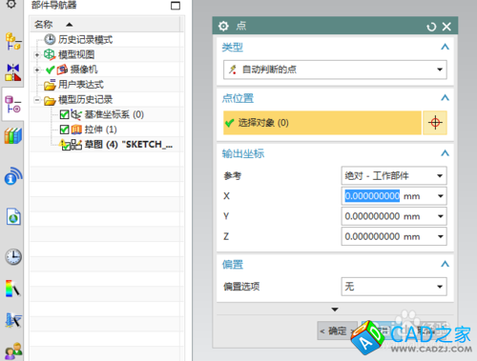Click the settings gear in sidebar top
Image resolution: width=477 pixels, height=361 pixels.
tap(11, 4)
